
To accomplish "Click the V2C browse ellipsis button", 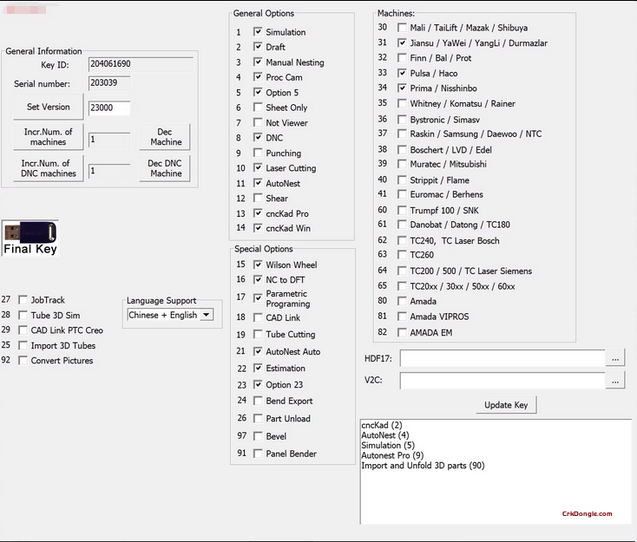I will coord(615,381).
